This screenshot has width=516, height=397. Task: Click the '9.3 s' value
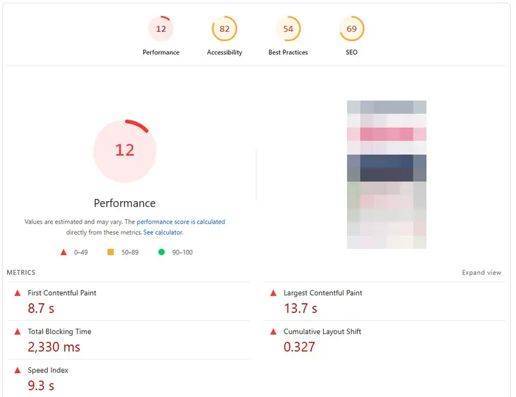click(41, 385)
